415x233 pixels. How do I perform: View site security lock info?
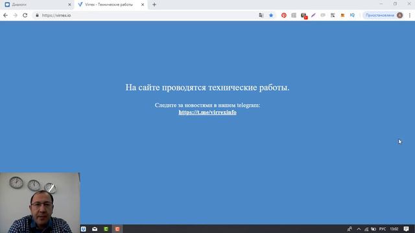38,16
